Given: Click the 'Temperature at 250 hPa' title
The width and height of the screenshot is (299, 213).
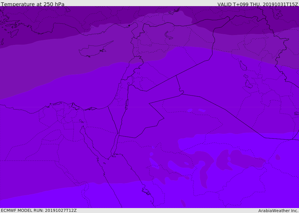Looking at the screenshot, I should (x=33, y=4).
